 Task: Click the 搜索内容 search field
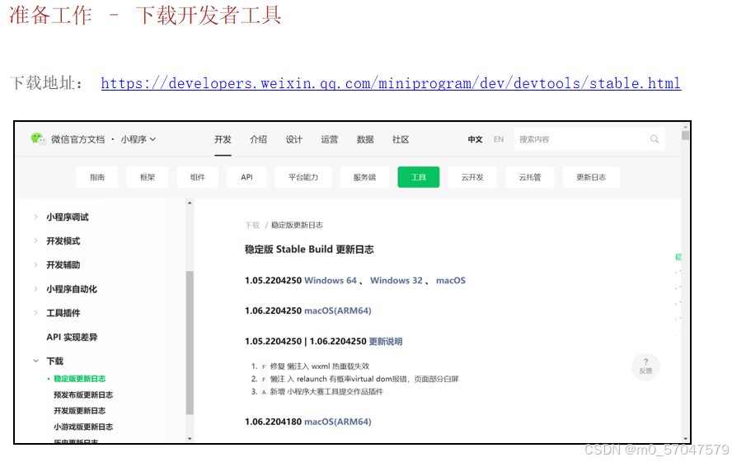tap(589, 139)
